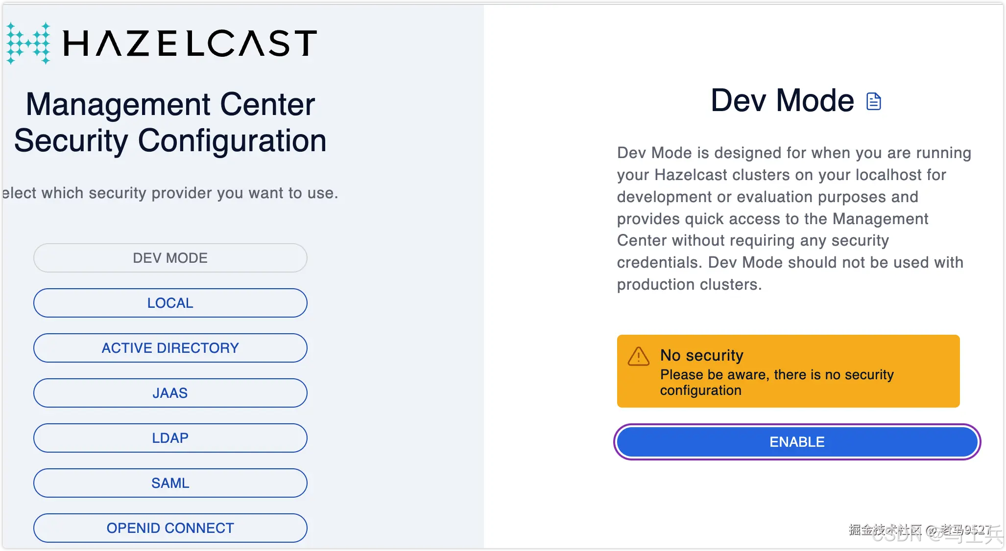Click the Management Center Security Configuration title
Viewport: 1006px width, 551px height.
click(170, 121)
